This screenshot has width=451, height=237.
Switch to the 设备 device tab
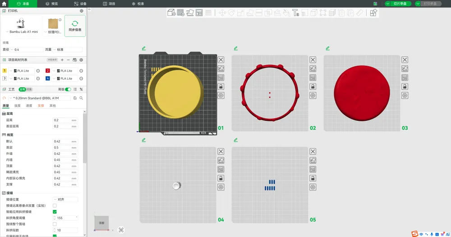click(80, 4)
